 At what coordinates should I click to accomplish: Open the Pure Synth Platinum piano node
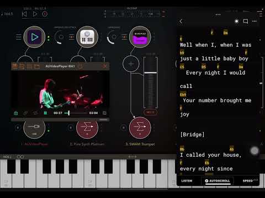coord(87,37)
